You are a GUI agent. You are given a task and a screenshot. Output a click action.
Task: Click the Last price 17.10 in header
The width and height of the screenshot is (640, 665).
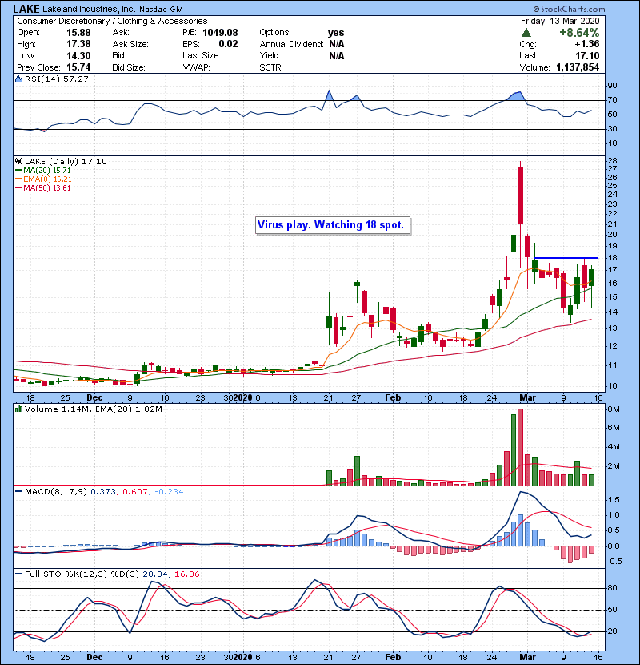coord(587,55)
